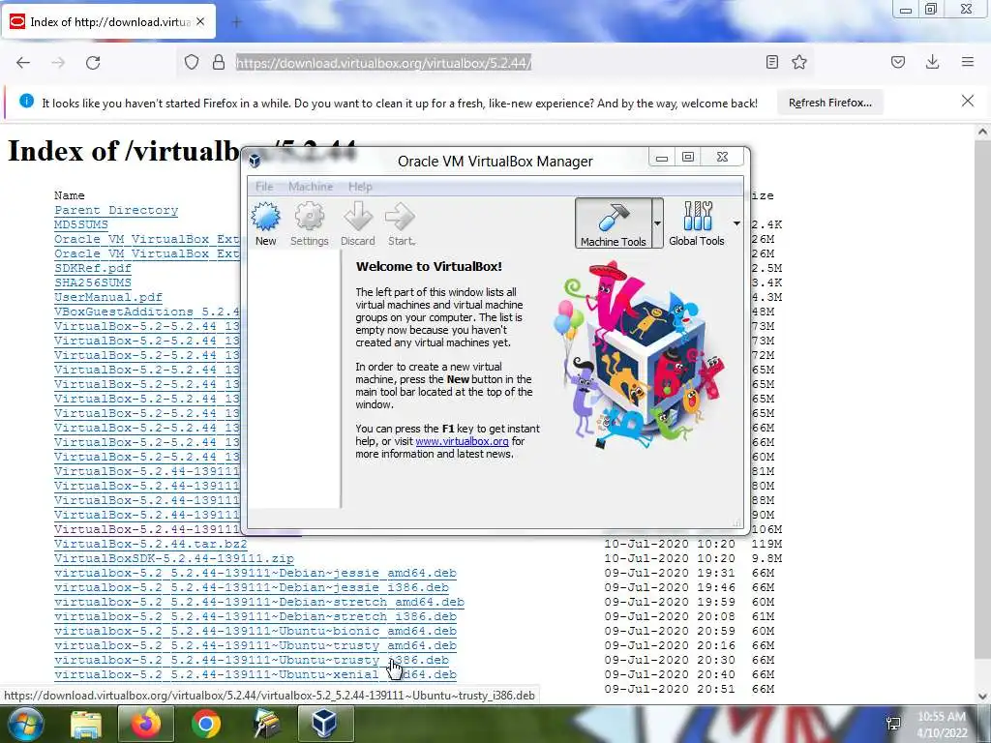This screenshot has height=743, width=991.
Task: Open the SDKRef.pdf link
Action: (x=93, y=269)
